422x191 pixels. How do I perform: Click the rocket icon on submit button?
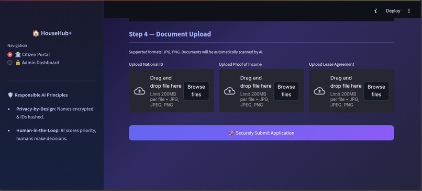pos(231,133)
